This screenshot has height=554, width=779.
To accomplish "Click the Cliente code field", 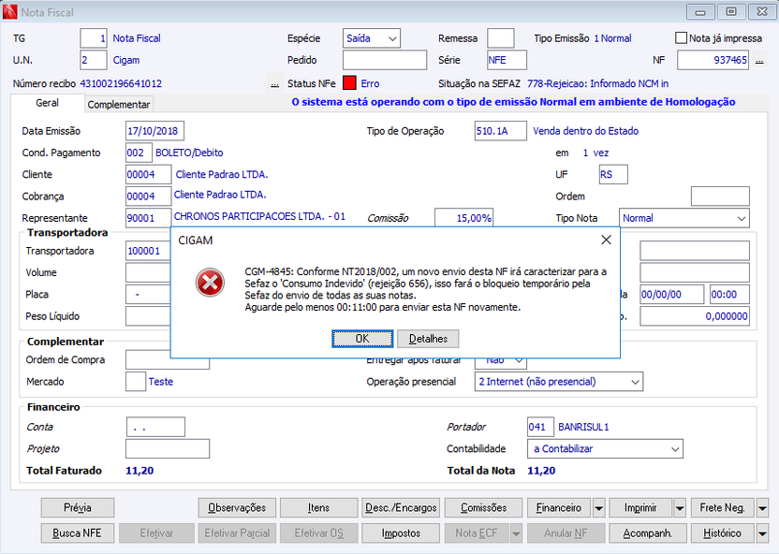I will 148,175.
